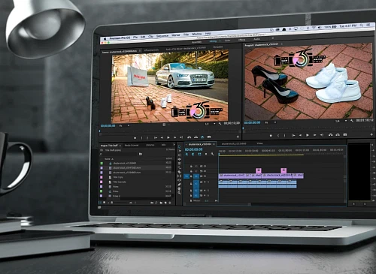Open Source monitor zoom level dropdown
This screenshot has height=274, width=376.
[124, 125]
